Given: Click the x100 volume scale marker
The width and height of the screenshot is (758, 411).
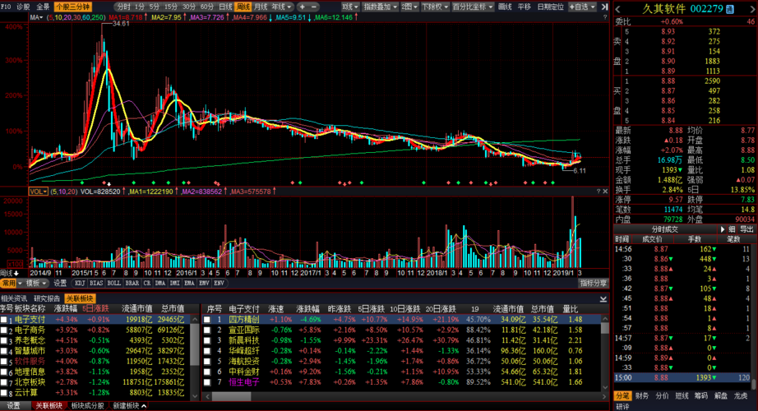Looking at the screenshot, I should (x=15, y=264).
